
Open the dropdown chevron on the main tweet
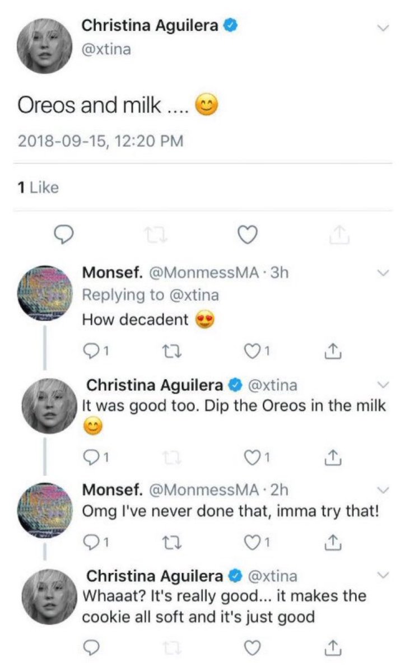pos(383,27)
